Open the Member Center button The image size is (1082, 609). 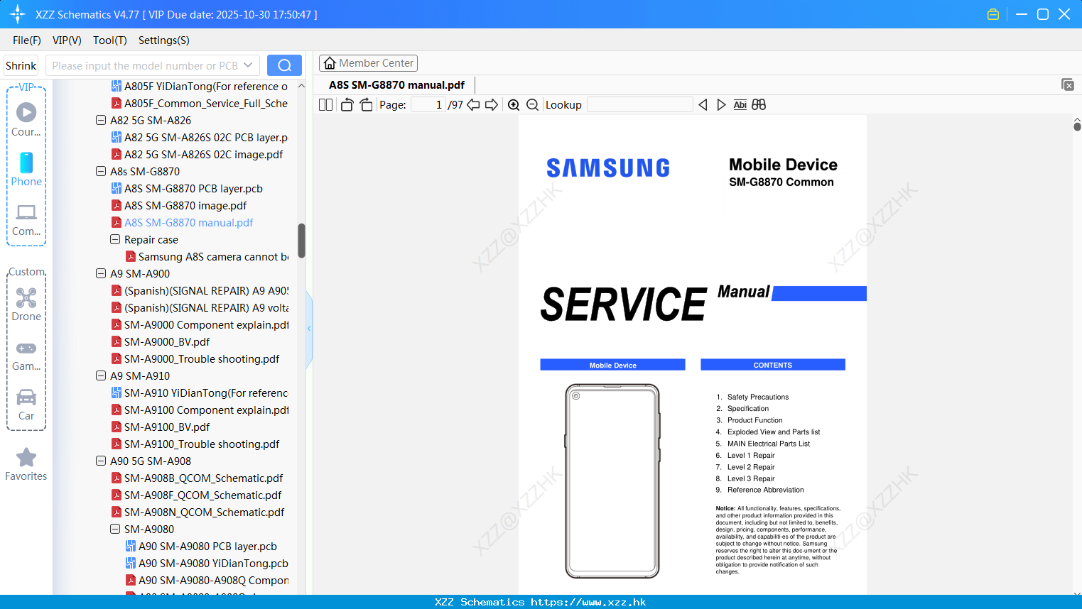tap(368, 63)
